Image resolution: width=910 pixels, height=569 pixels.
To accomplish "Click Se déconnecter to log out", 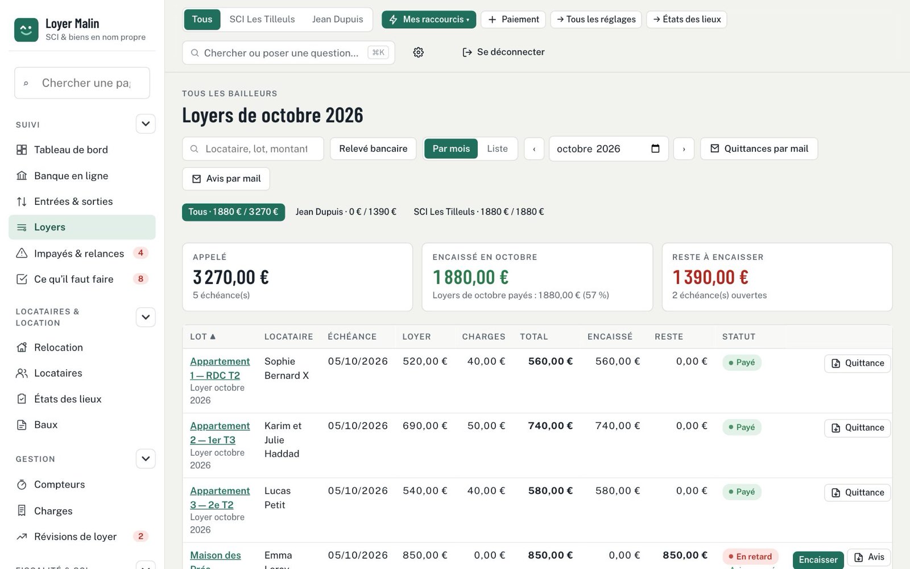I will (503, 52).
